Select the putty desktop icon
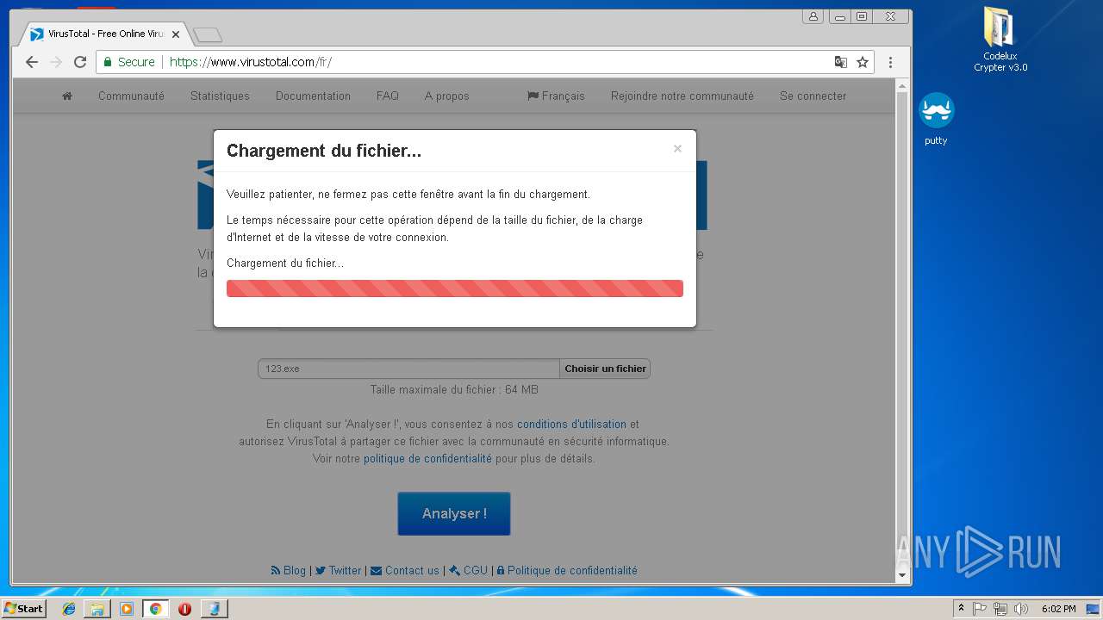 (x=936, y=119)
